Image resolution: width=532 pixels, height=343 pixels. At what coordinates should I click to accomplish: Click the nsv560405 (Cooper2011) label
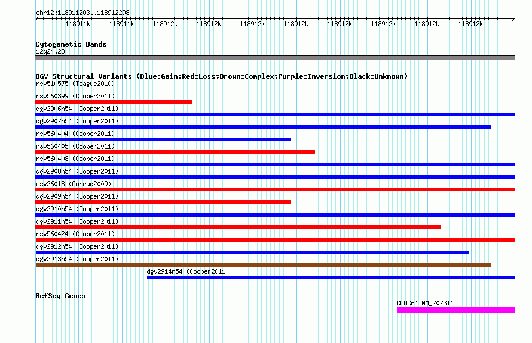[x=75, y=146]
